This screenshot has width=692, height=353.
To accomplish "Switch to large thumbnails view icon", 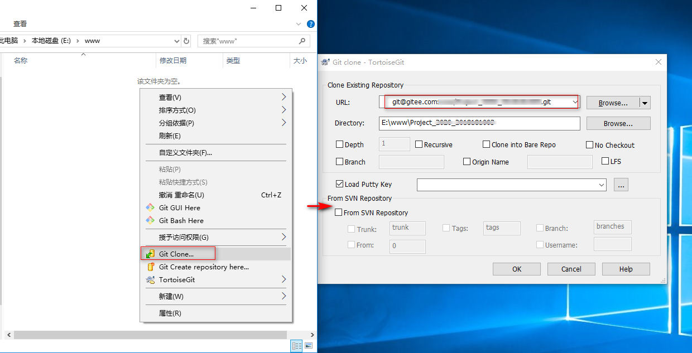I will [308, 346].
